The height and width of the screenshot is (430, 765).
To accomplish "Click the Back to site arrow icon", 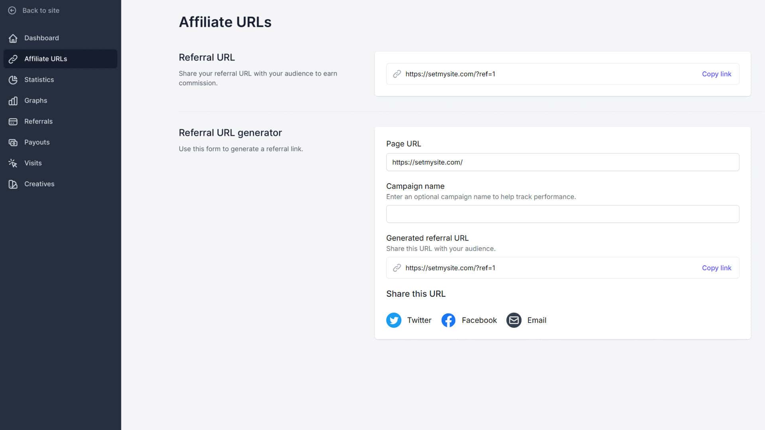I will 12,10.
